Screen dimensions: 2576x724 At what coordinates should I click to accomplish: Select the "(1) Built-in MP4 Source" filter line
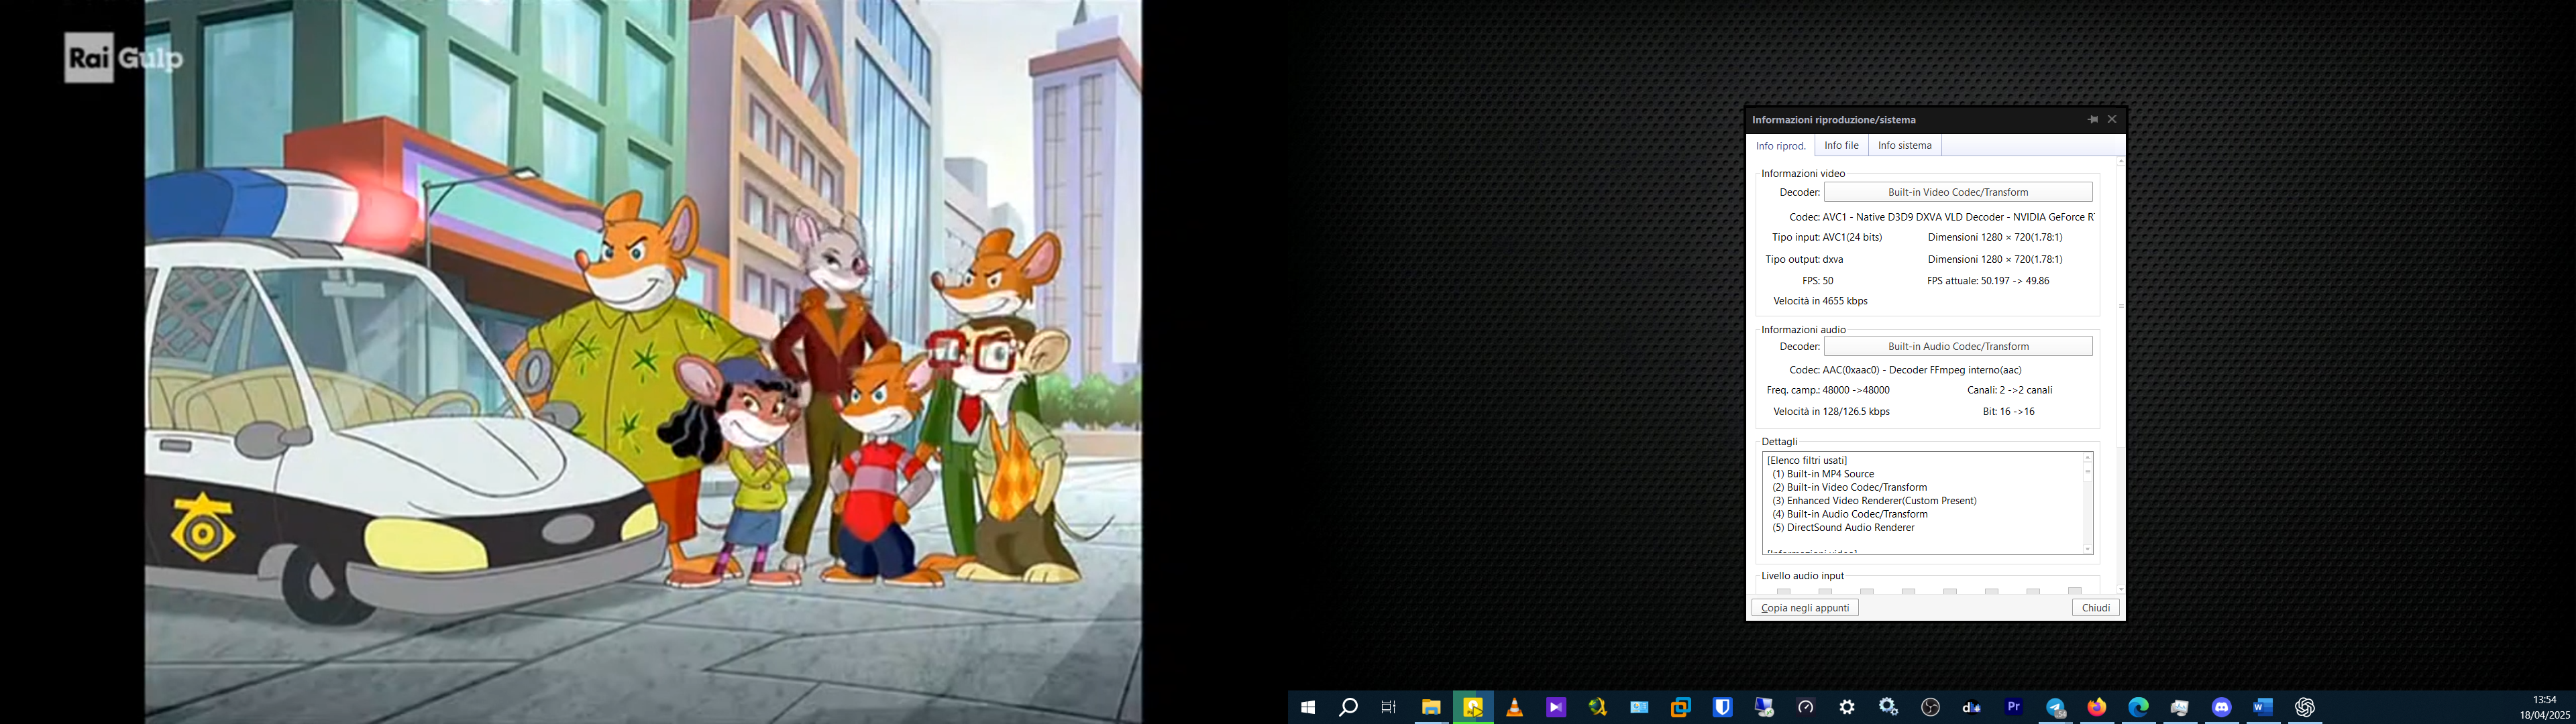click(x=1823, y=474)
